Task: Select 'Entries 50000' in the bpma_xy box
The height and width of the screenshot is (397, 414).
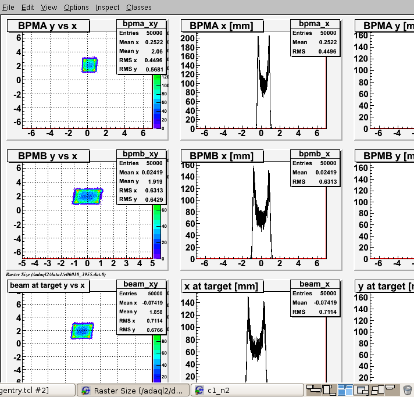Action: coord(141,33)
